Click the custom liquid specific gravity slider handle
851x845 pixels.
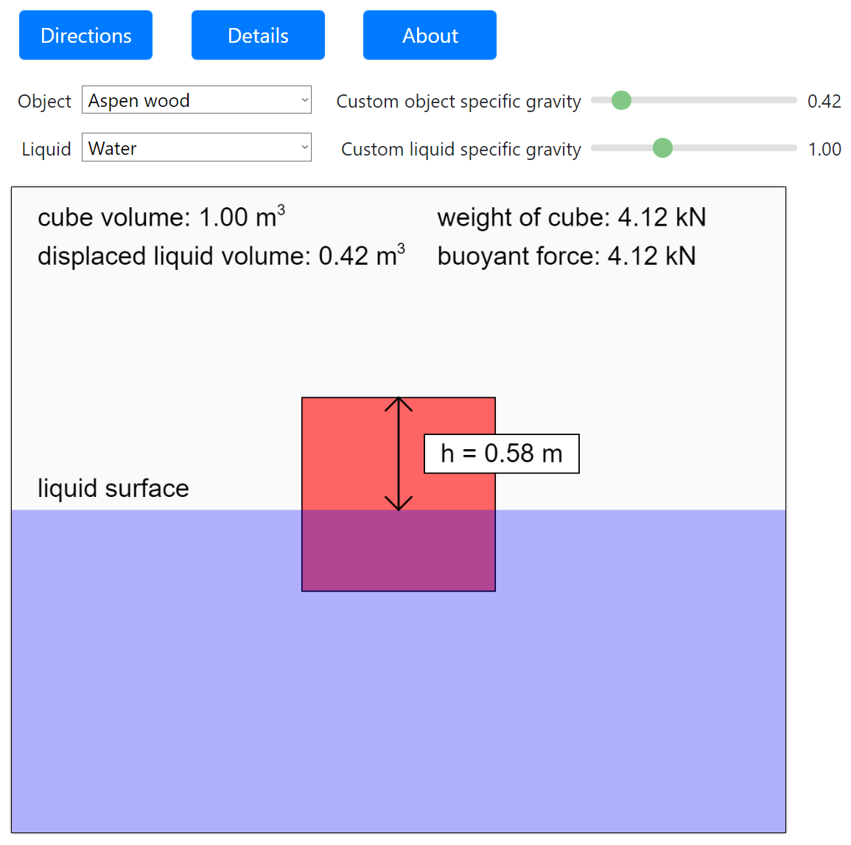pos(662,148)
